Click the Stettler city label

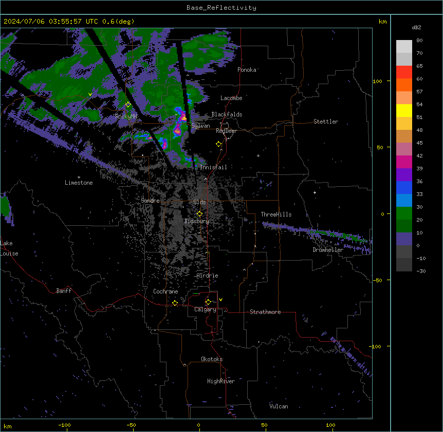click(326, 122)
